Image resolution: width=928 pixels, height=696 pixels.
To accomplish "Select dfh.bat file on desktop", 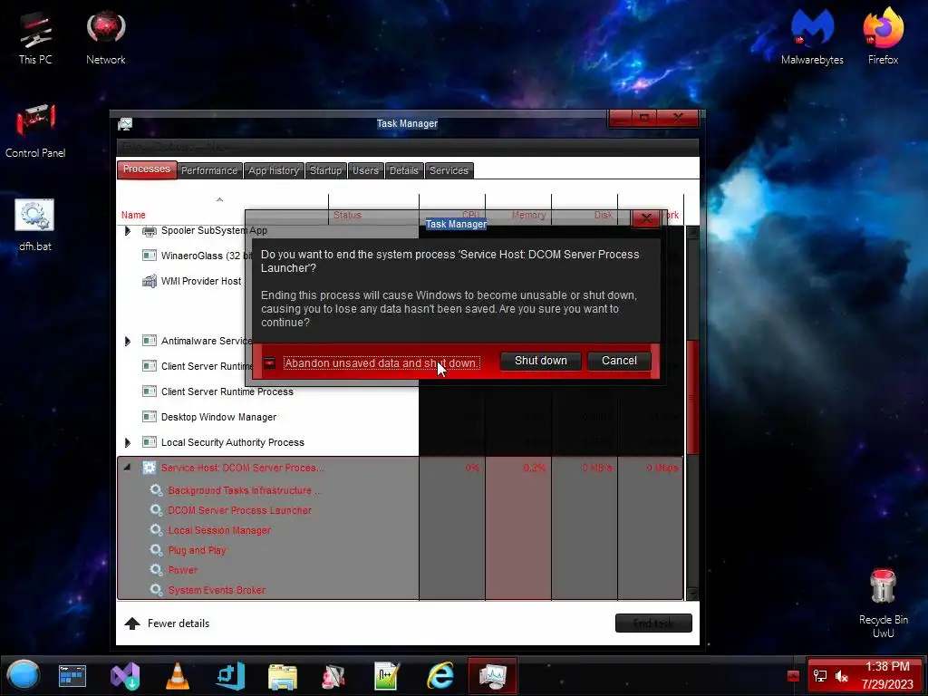I will coord(35,226).
